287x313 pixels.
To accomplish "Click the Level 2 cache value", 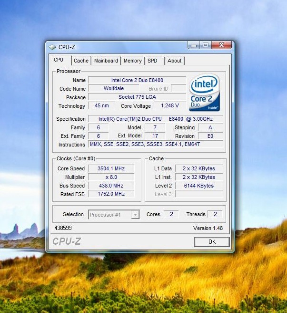I will (x=198, y=186).
